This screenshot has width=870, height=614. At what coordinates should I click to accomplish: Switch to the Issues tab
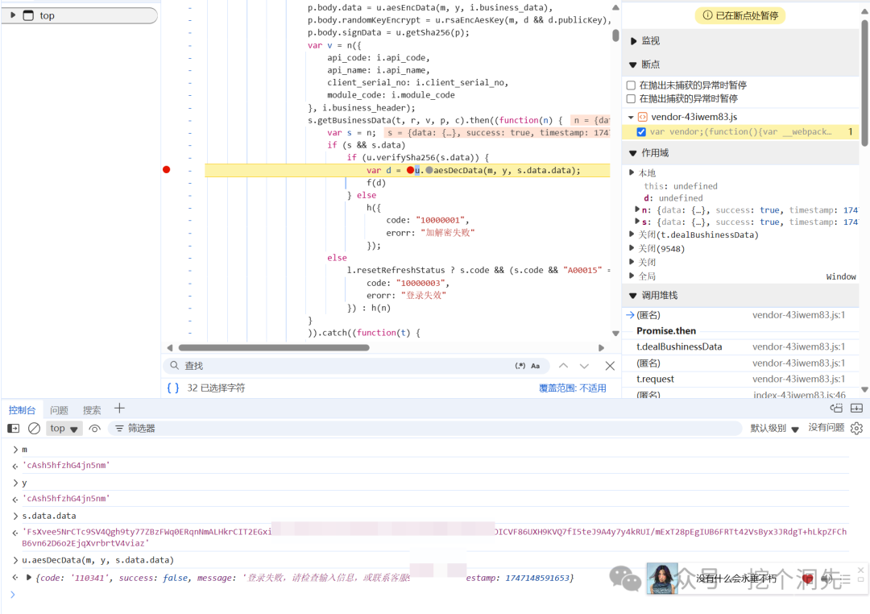click(59, 410)
